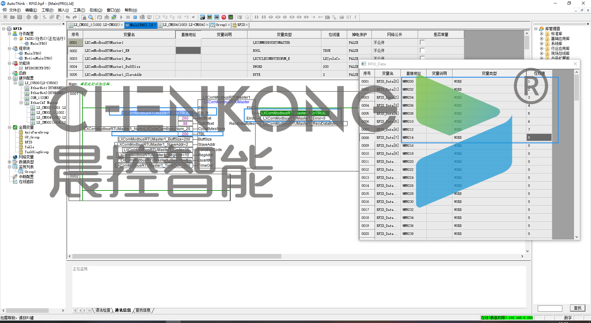Click the Cut scissors icon
Viewport: 591px width, 323px height.
tap(44, 17)
